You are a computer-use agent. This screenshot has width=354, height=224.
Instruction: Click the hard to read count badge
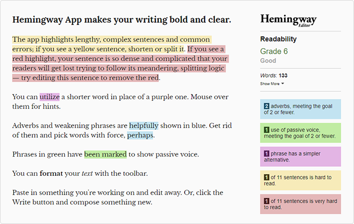point(267,177)
